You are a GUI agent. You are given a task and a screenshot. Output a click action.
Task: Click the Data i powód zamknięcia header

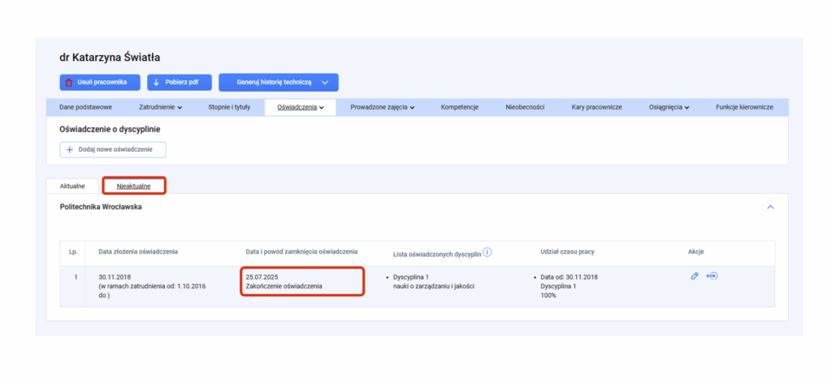(x=301, y=252)
